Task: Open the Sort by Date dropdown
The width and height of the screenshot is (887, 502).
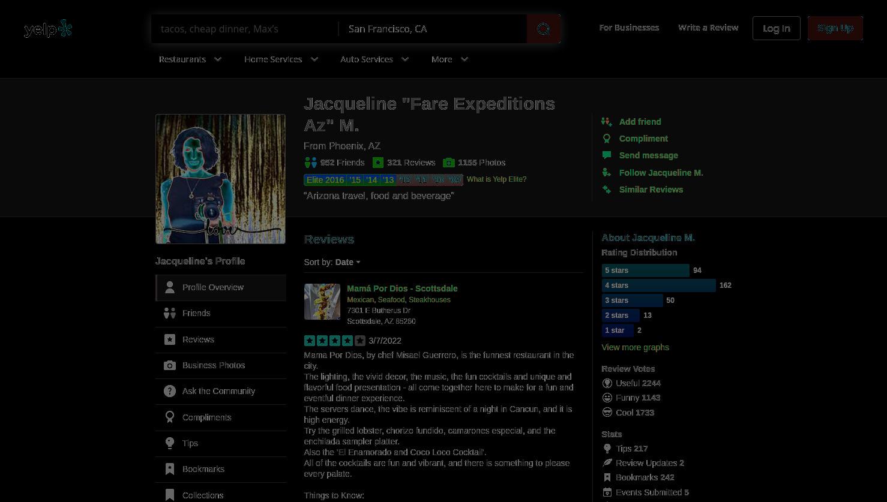Action: (347, 262)
